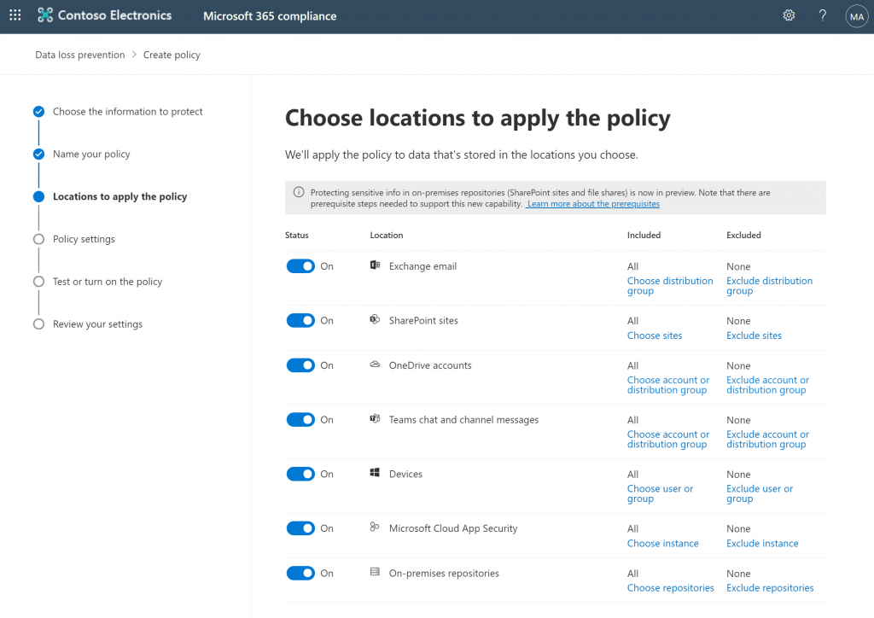
Task: Disable the Teams chat and channel messages toggle
Action: tap(300, 420)
